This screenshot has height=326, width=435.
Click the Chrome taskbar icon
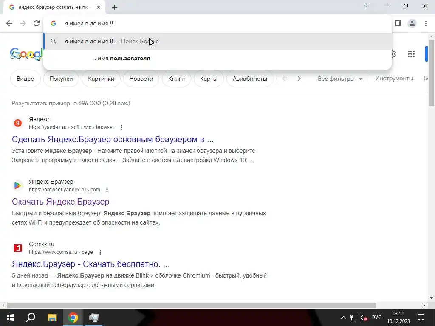(x=73, y=318)
